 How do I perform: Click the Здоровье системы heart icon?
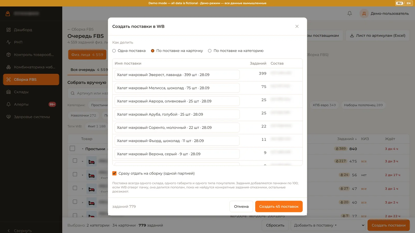pyautogui.click(x=9, y=117)
